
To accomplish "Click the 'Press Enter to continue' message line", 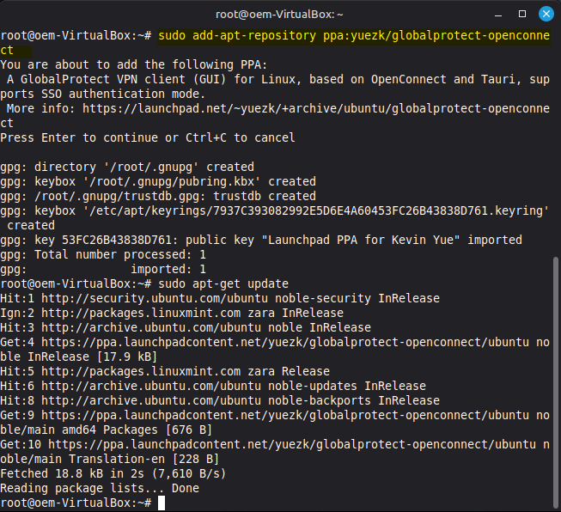I will (148, 137).
